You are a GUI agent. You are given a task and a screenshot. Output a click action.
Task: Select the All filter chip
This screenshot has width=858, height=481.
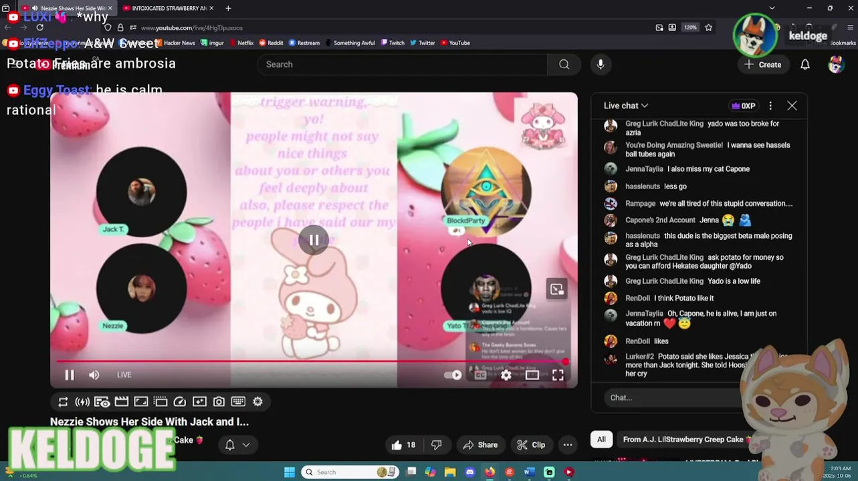601,440
